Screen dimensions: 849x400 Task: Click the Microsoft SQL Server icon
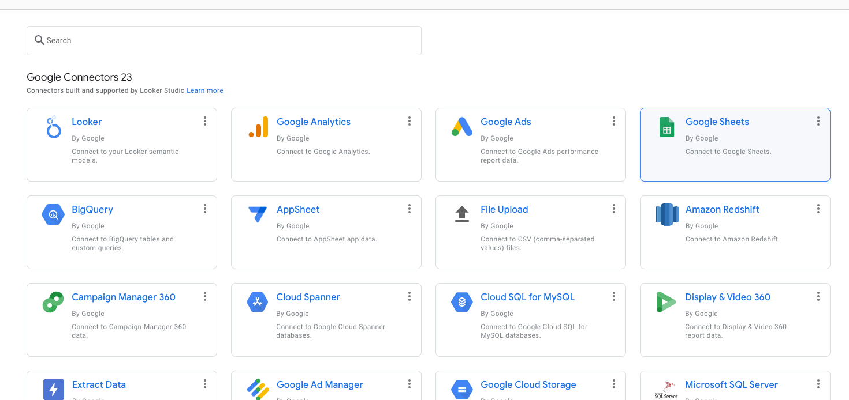click(666, 390)
